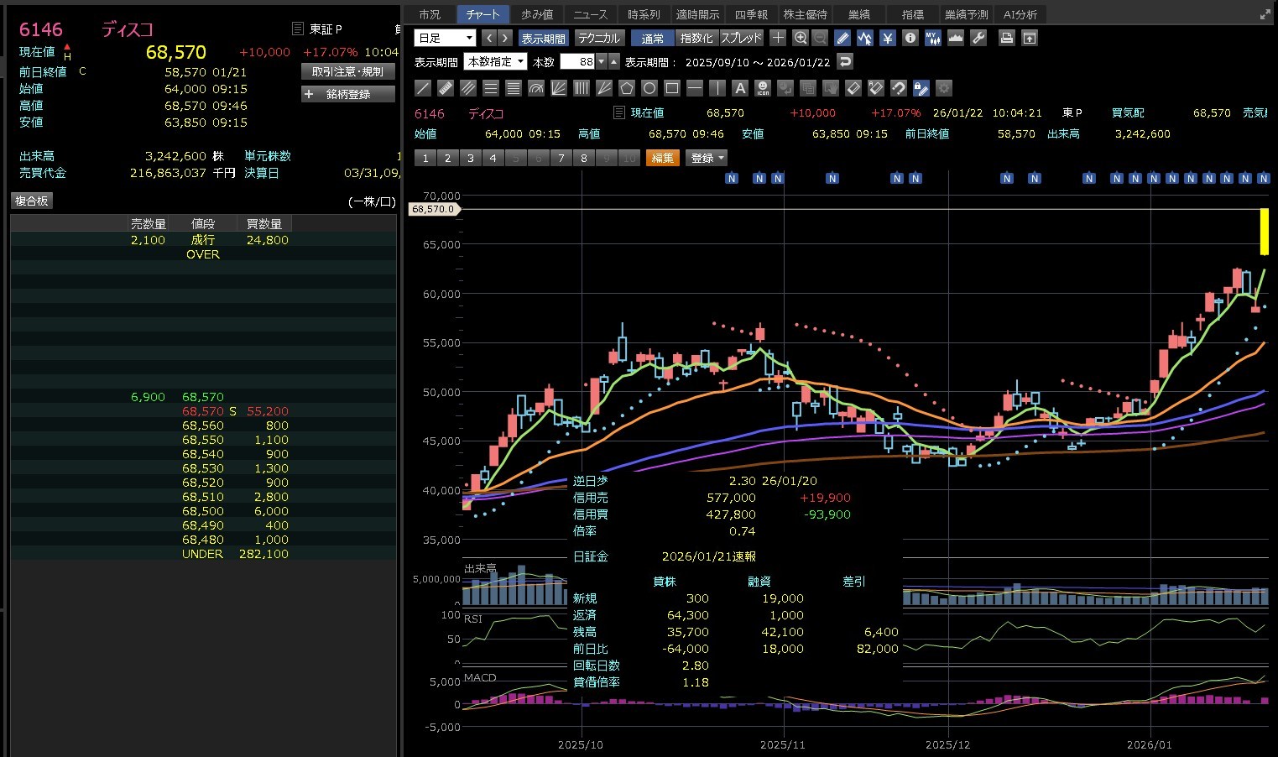This screenshot has height=757, width=1278.
Task: Select the ellipse drawing tool
Action: pyautogui.click(x=649, y=88)
